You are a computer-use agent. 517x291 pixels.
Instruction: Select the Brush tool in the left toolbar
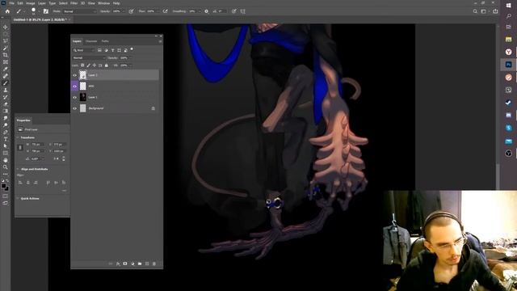click(x=6, y=82)
